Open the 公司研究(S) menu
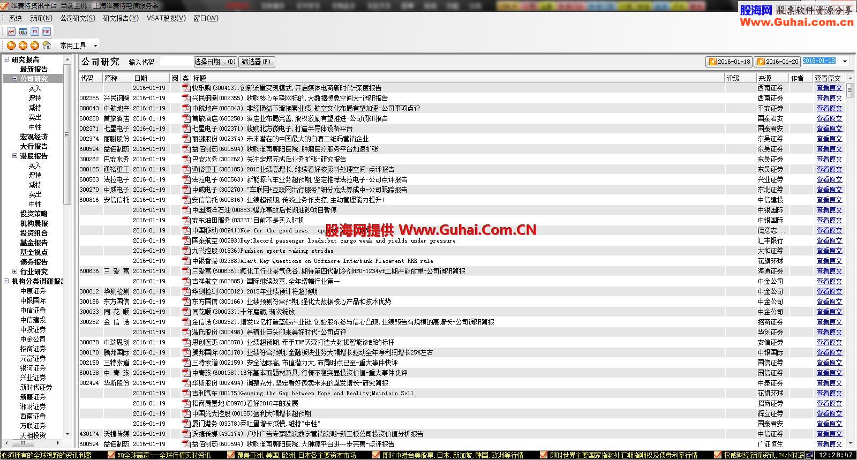 tap(78, 18)
